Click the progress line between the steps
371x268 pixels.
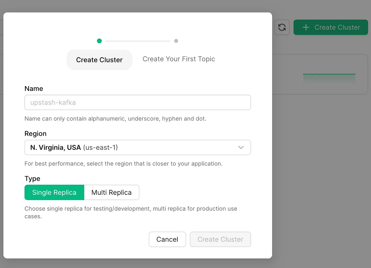pyautogui.click(x=138, y=41)
